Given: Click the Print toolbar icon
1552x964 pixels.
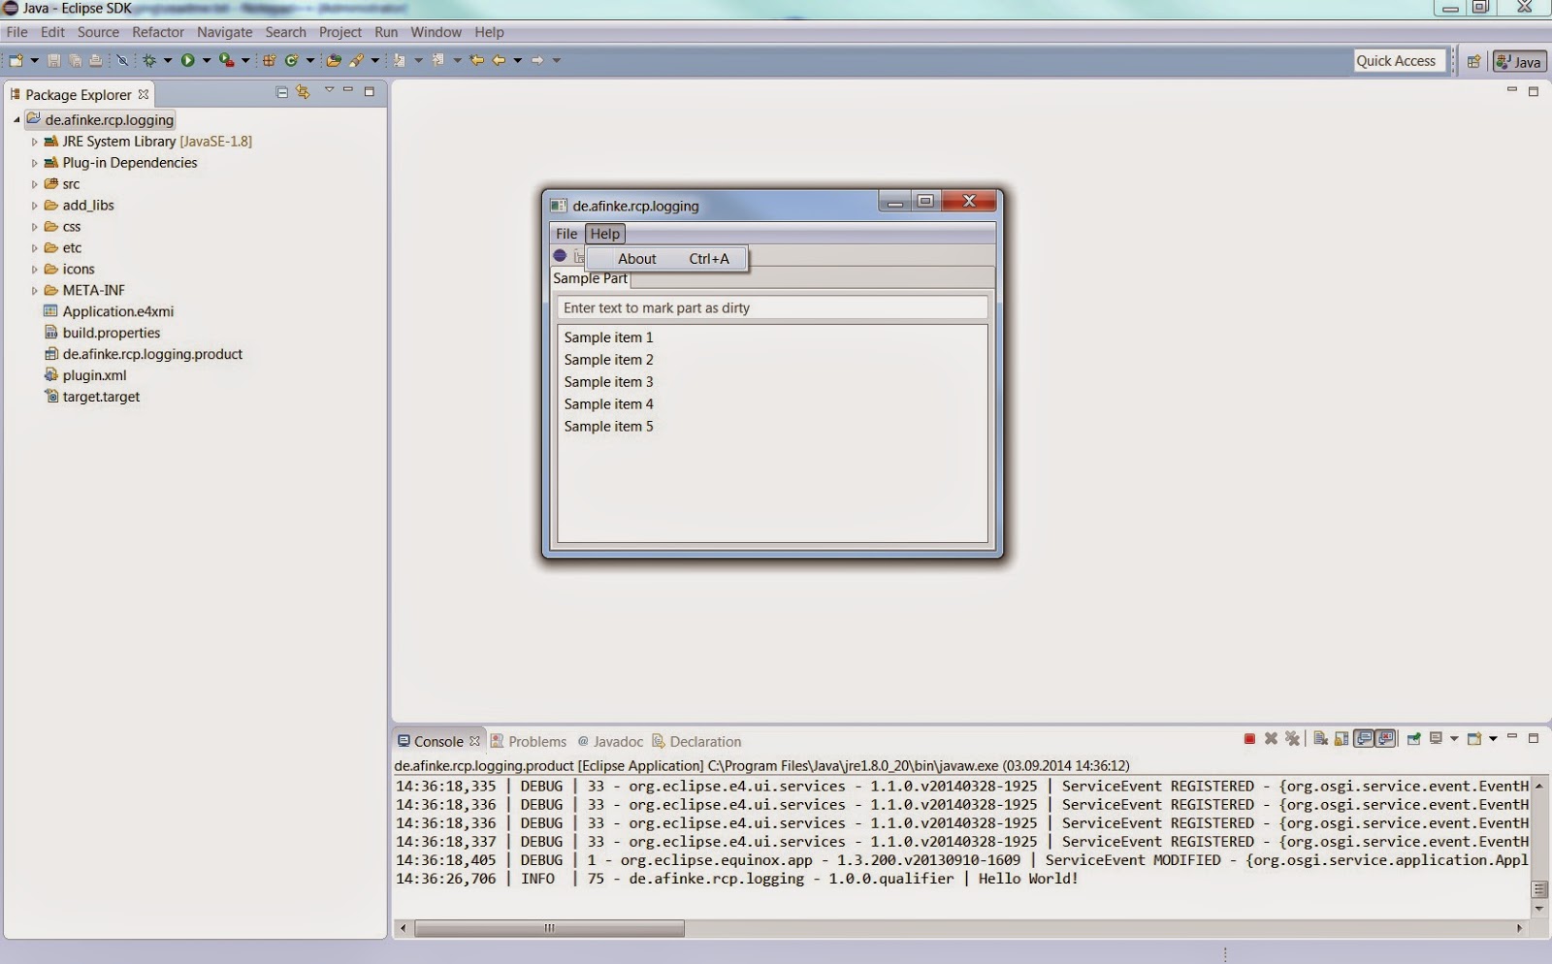Looking at the screenshot, I should 95,60.
